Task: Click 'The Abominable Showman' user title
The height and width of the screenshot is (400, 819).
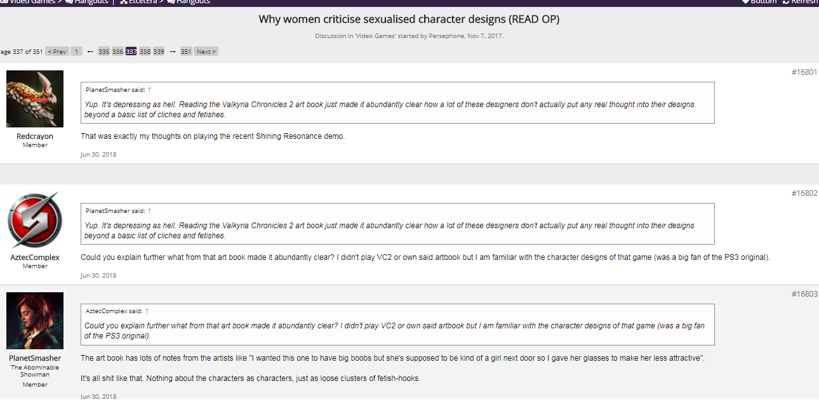Action: pyautogui.click(x=35, y=371)
